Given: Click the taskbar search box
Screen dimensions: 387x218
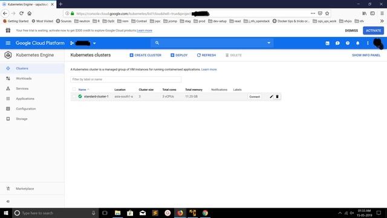Looking at the screenshot, I should (55, 213).
